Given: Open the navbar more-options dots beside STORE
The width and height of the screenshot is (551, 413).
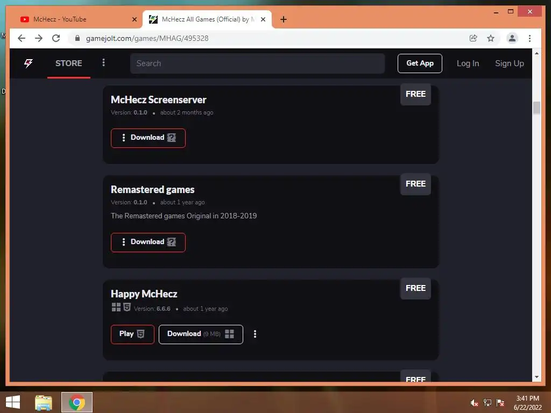Looking at the screenshot, I should [103, 62].
